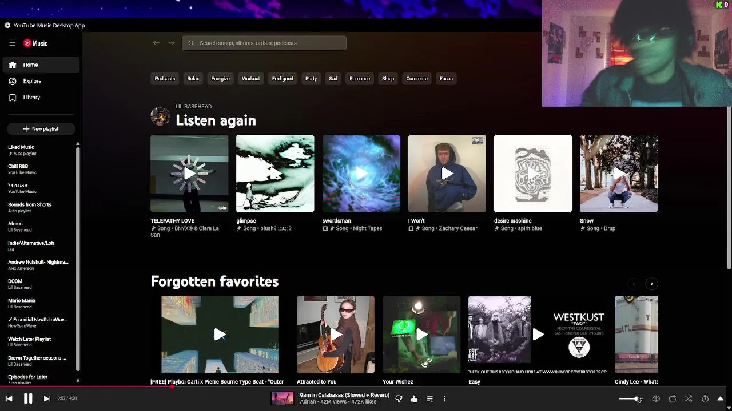The image size is (732, 411).
Task: Adjust the volume slider
Action: point(630,399)
